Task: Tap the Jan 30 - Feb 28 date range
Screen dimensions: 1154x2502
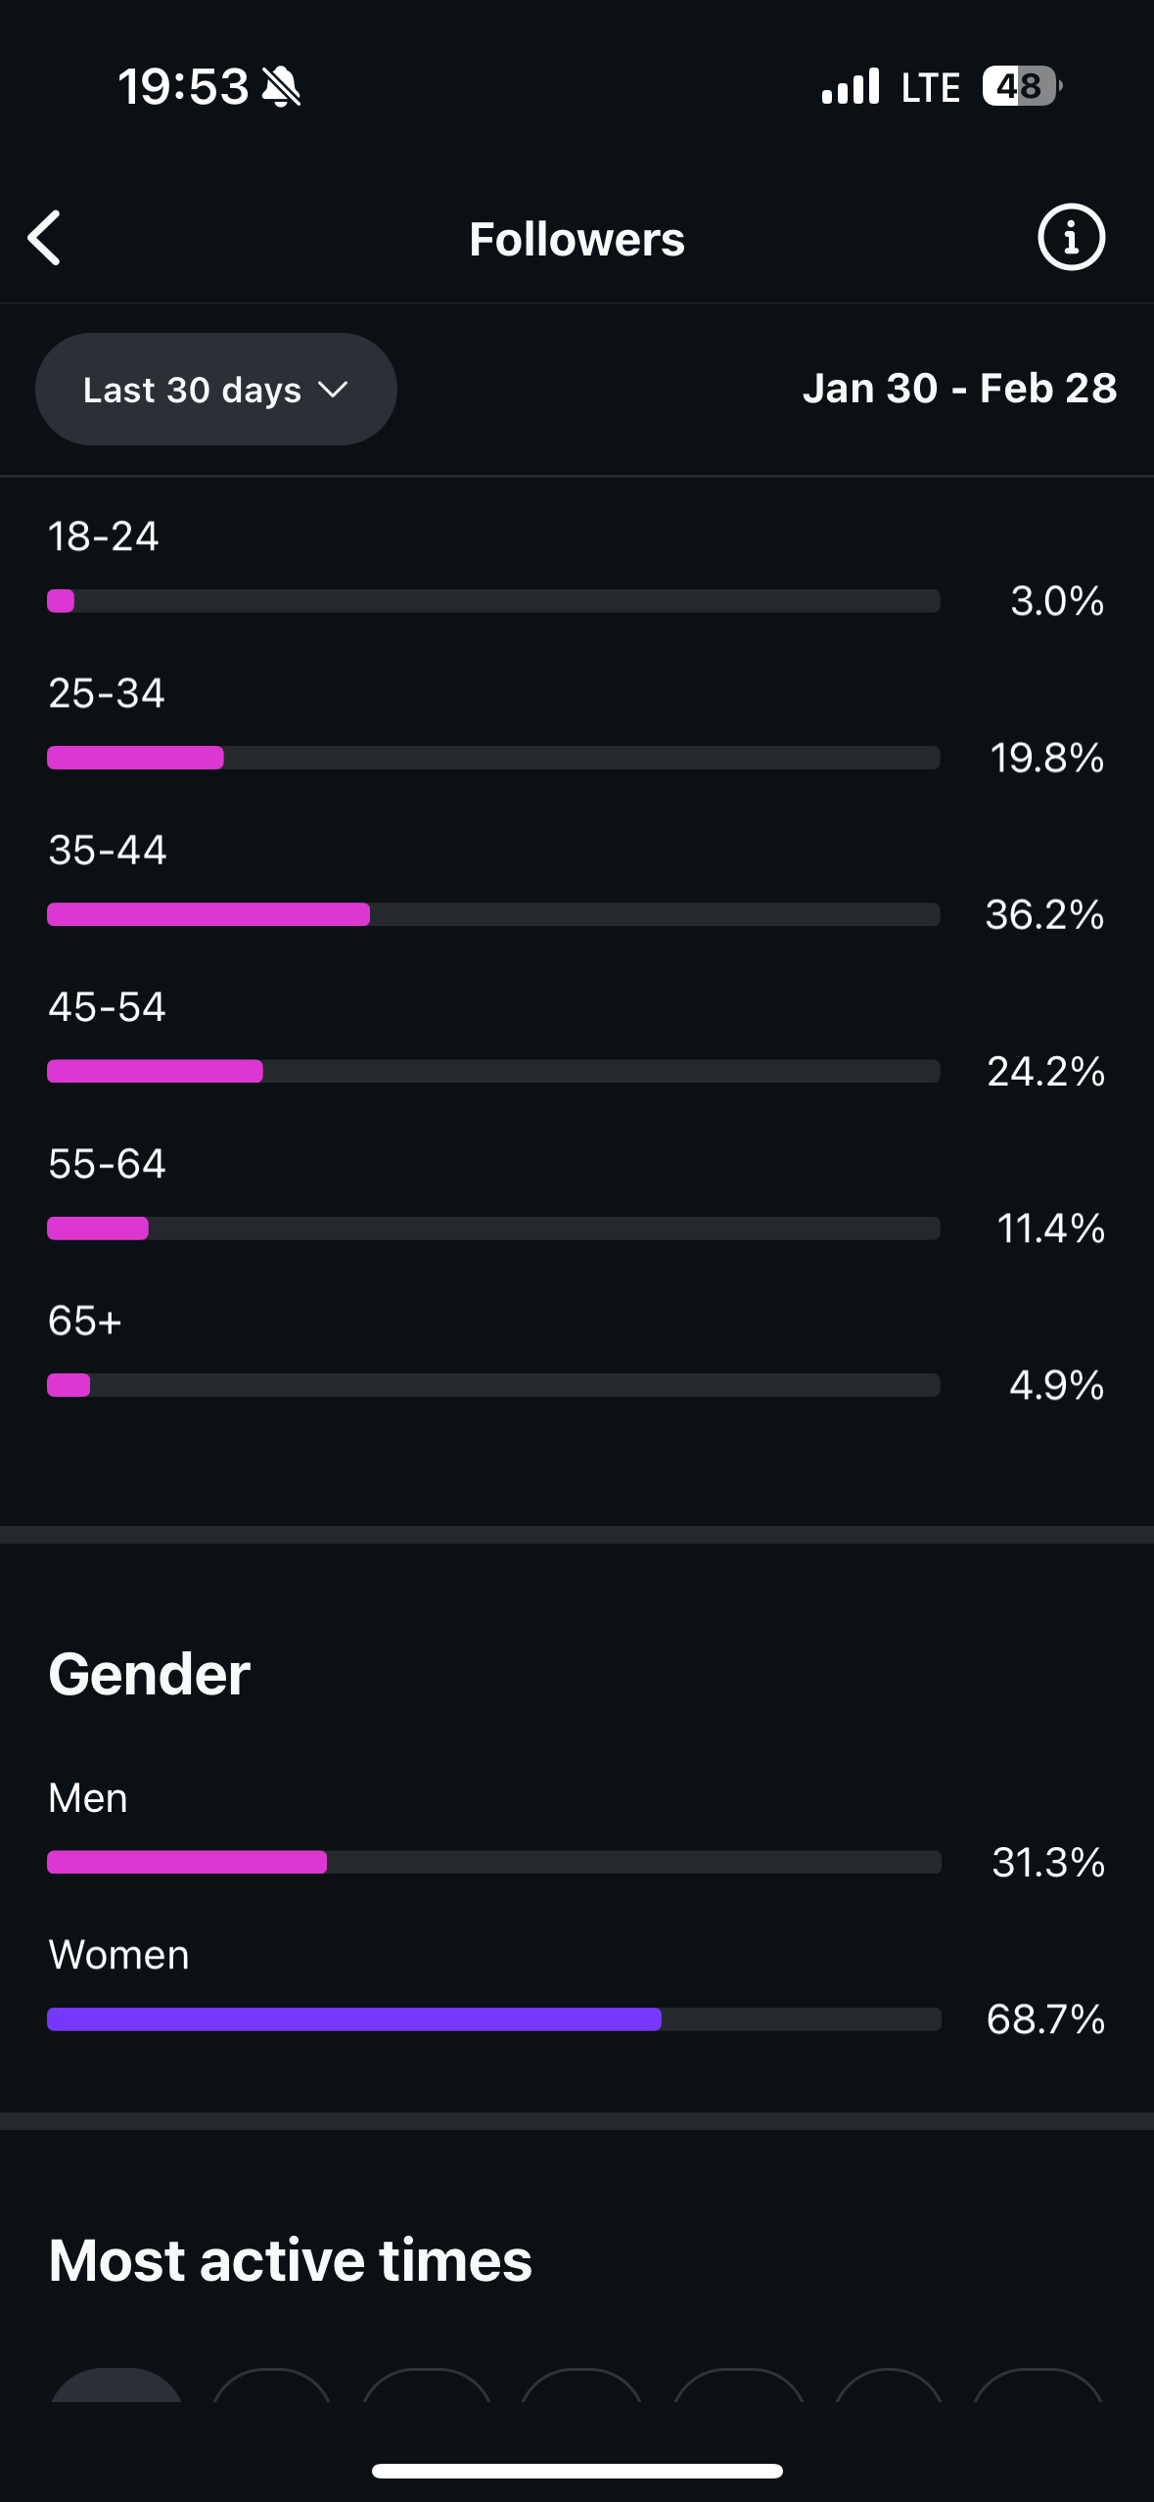Action: pyautogui.click(x=959, y=389)
